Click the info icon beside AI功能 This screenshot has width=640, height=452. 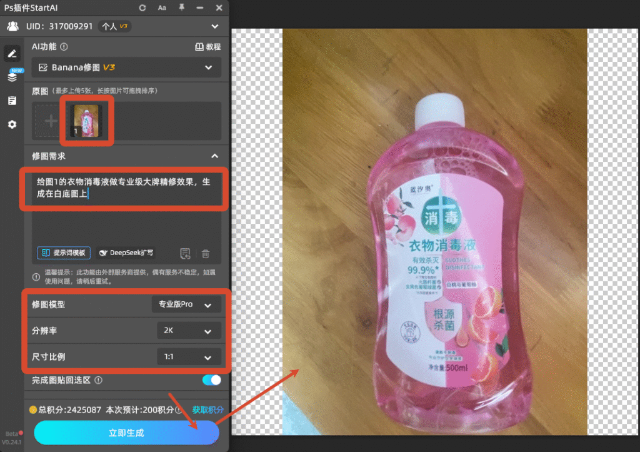[x=64, y=46]
